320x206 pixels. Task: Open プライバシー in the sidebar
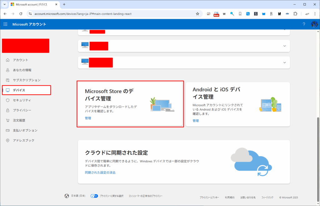coord(22,110)
